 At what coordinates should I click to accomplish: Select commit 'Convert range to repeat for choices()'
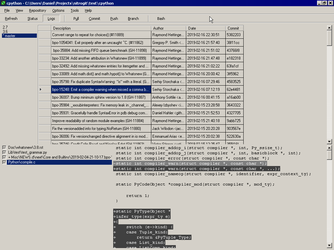101,35
